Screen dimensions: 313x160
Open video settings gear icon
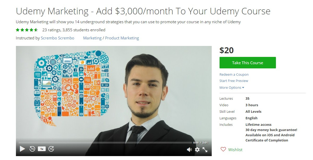pos(197,149)
